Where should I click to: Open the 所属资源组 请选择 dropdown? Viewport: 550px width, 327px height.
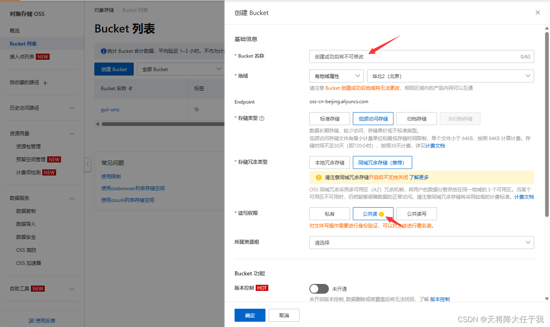(x=422, y=243)
